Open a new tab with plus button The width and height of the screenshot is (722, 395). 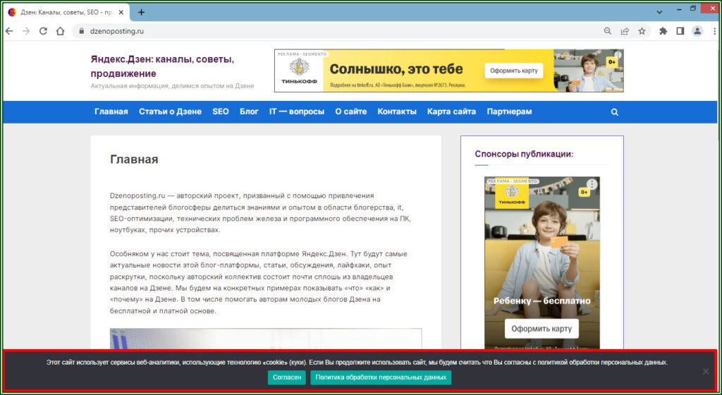tap(141, 13)
